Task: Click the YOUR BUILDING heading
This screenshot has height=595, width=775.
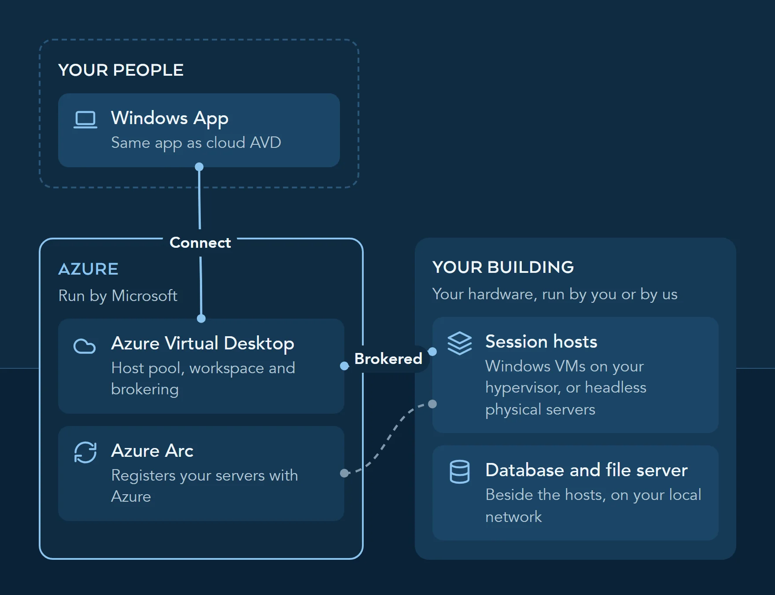Action: tap(503, 267)
